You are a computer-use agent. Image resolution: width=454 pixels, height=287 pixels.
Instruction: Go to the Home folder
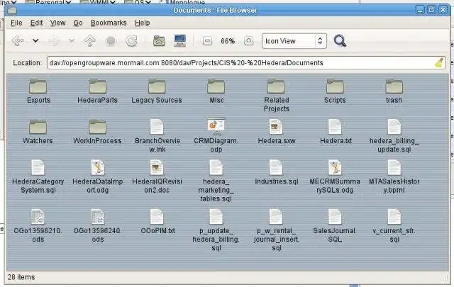[x=159, y=41]
